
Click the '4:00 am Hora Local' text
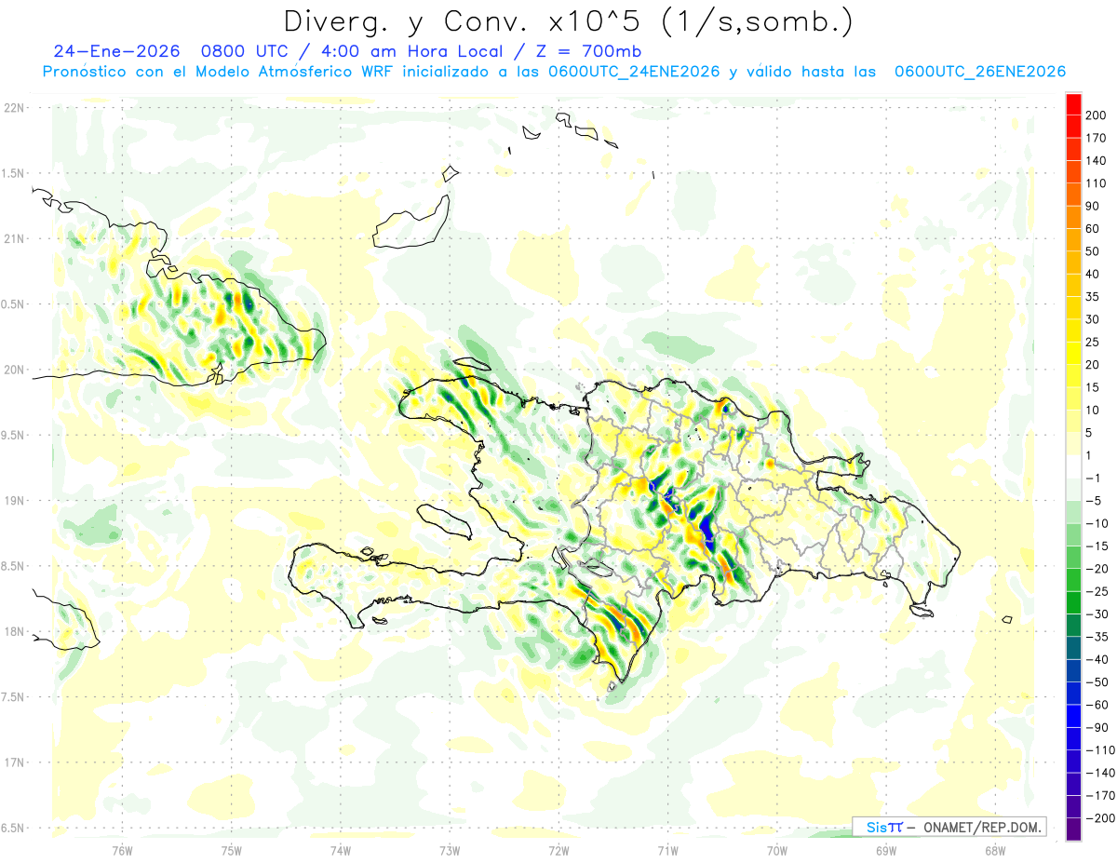pos(411,51)
